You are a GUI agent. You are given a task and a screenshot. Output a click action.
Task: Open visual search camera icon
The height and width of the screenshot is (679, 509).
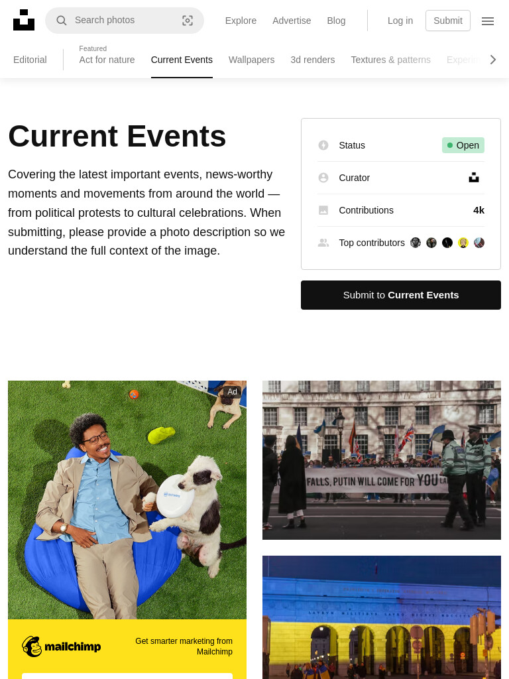(x=188, y=21)
